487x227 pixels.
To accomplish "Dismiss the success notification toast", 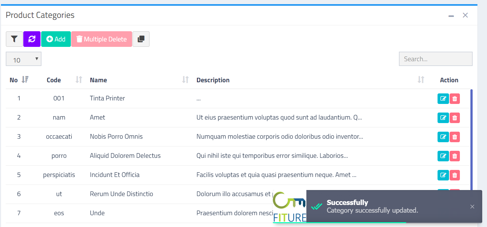I will [x=472, y=207].
